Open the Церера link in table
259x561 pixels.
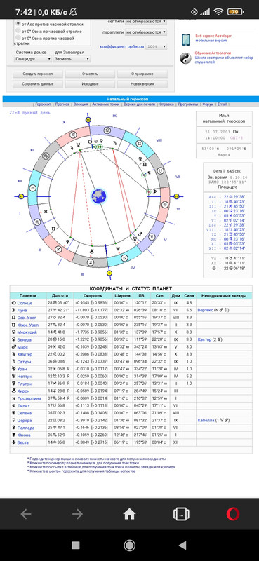(25, 420)
